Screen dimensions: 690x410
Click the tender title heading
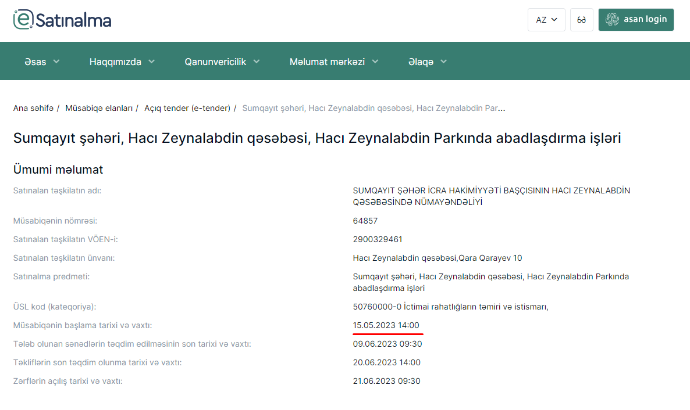317,138
